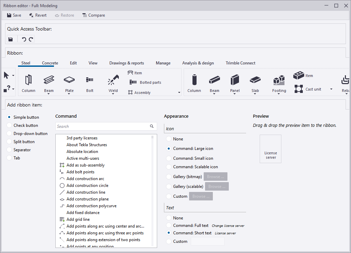Select the Check button radio option
This screenshot has height=253, width=351.
point(9,125)
